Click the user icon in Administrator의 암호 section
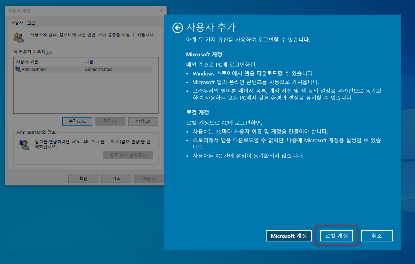This screenshot has width=415, height=264. click(x=25, y=145)
